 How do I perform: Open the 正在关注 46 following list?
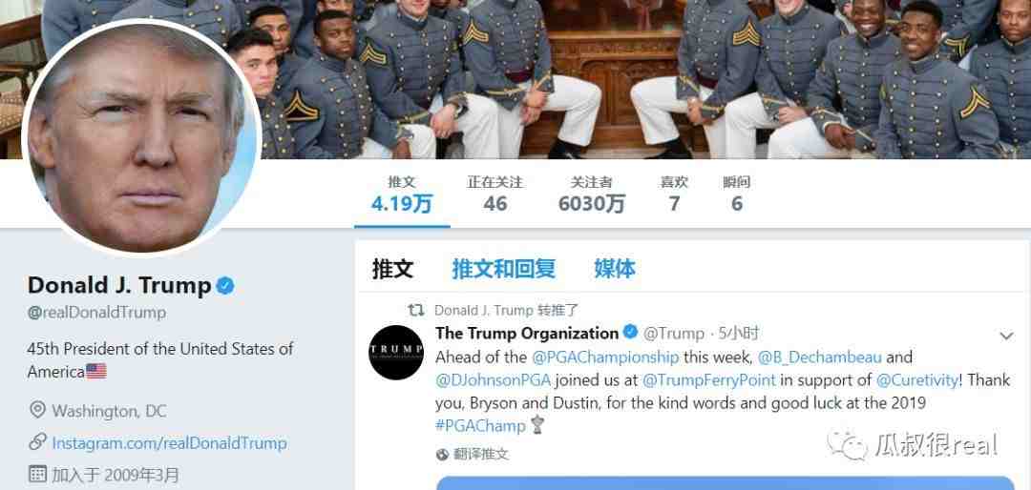point(495,194)
